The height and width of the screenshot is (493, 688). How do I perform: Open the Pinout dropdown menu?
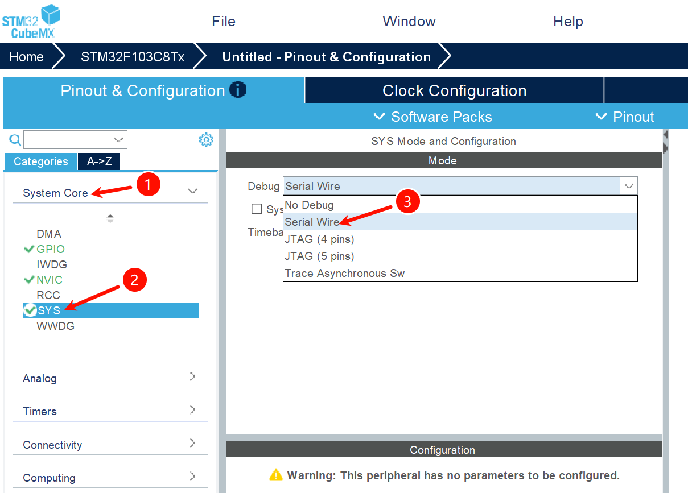[x=625, y=117]
